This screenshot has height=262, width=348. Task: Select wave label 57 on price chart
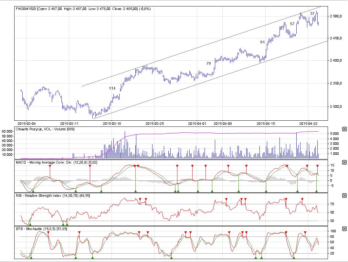pyautogui.click(x=292, y=24)
